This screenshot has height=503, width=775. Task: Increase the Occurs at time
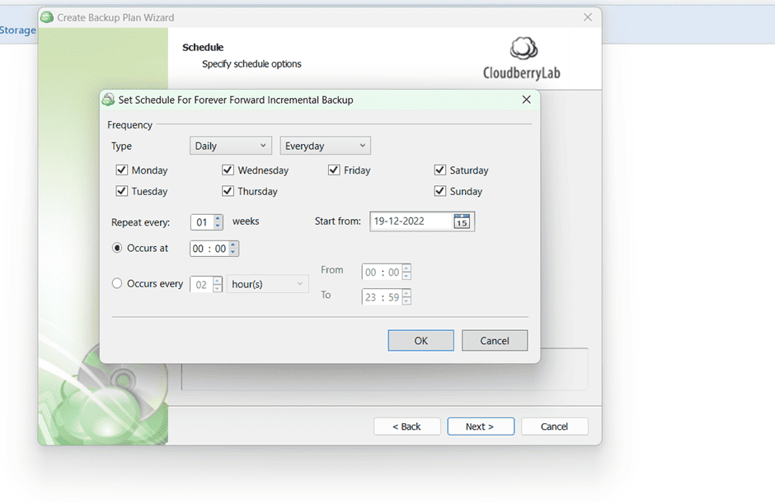(233, 245)
